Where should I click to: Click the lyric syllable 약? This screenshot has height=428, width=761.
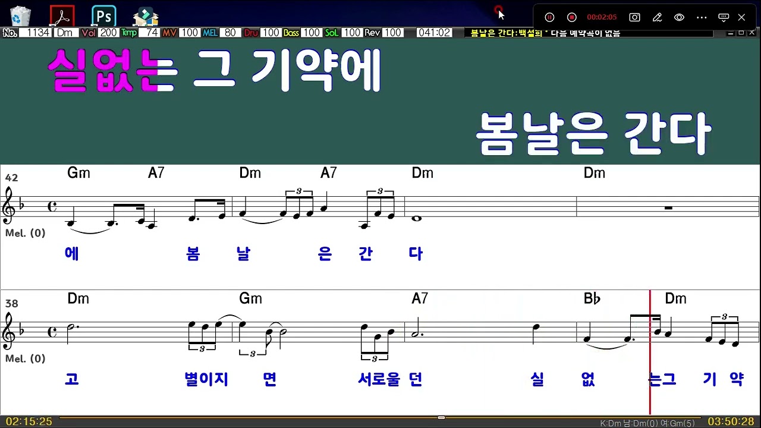click(736, 379)
